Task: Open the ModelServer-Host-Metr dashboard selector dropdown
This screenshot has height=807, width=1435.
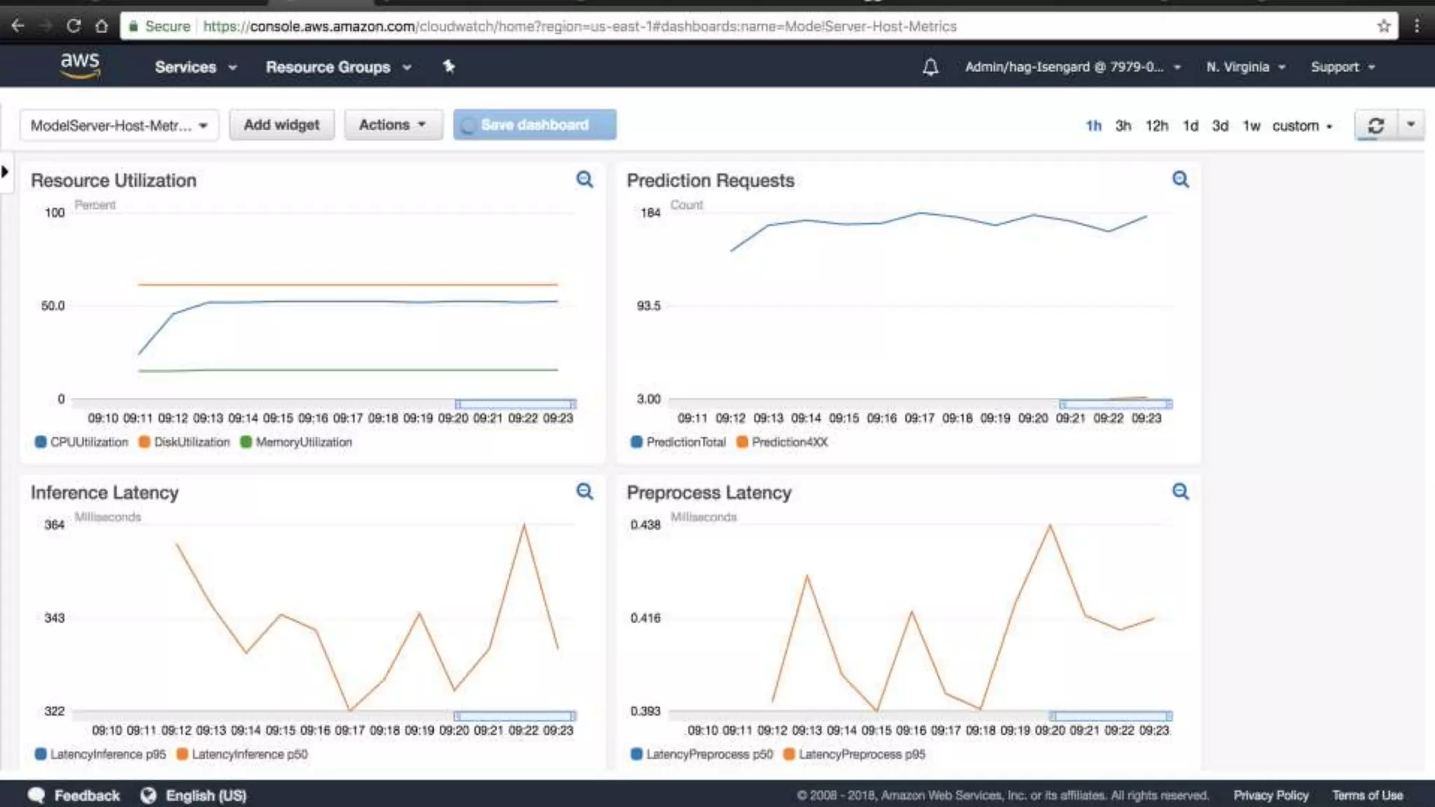Action: (x=119, y=125)
